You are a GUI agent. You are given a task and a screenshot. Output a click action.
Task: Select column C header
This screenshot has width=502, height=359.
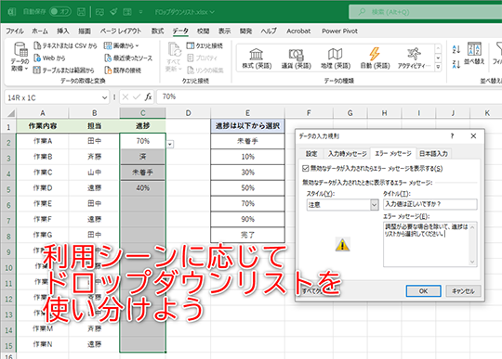[x=143, y=113]
